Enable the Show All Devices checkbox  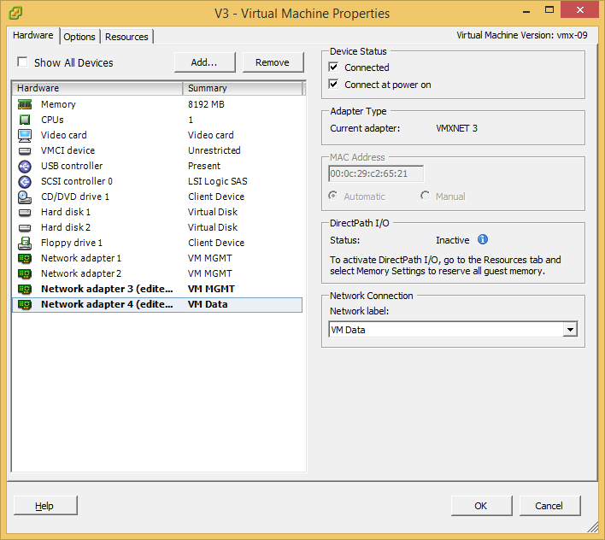click(22, 62)
